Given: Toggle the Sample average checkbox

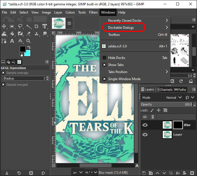Looking at the screenshot, I should click(3, 73).
